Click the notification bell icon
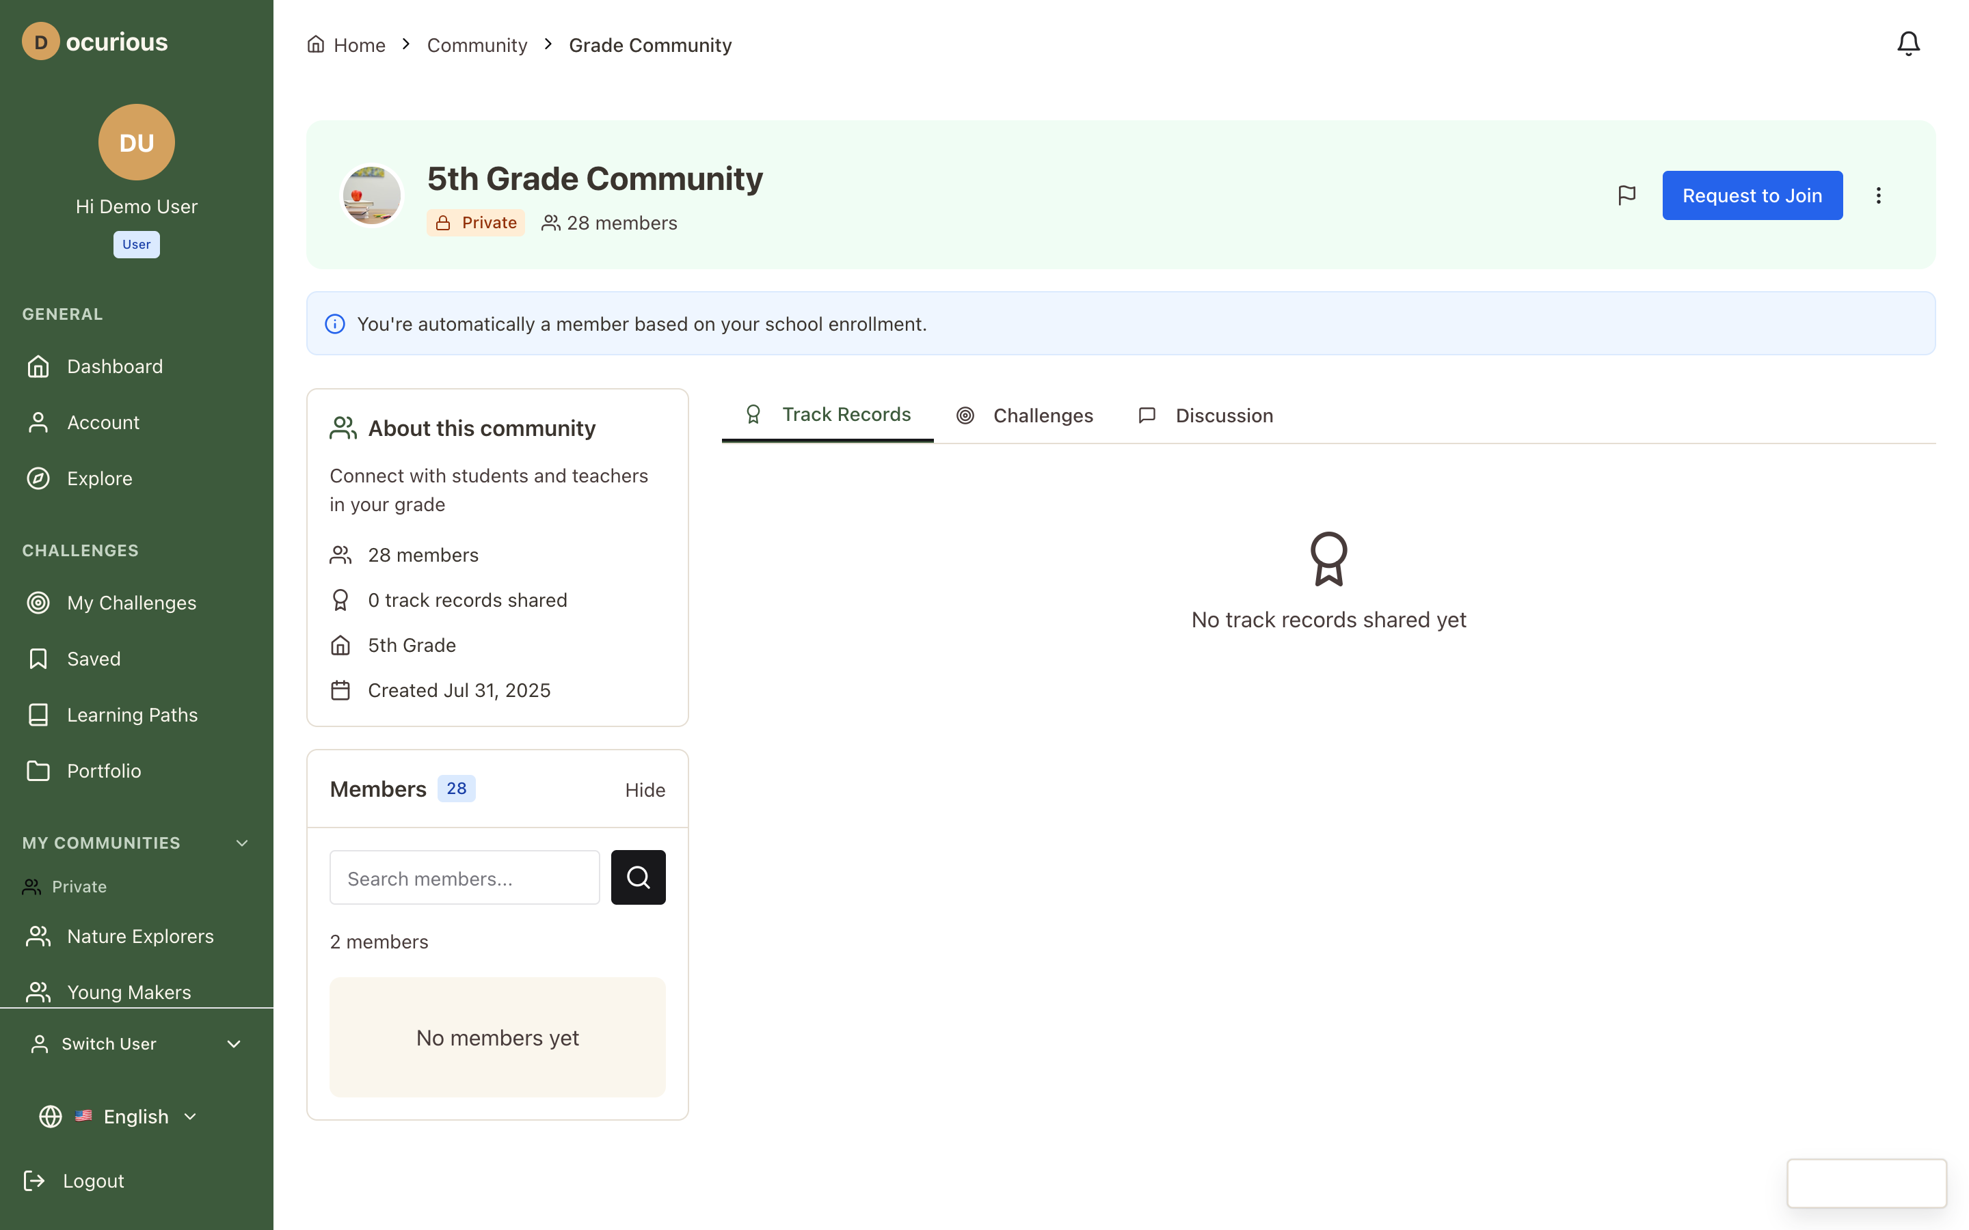 click(1907, 44)
